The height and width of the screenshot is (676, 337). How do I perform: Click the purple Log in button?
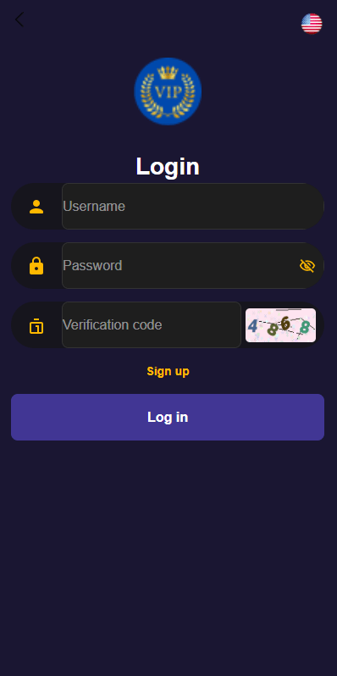[168, 417]
